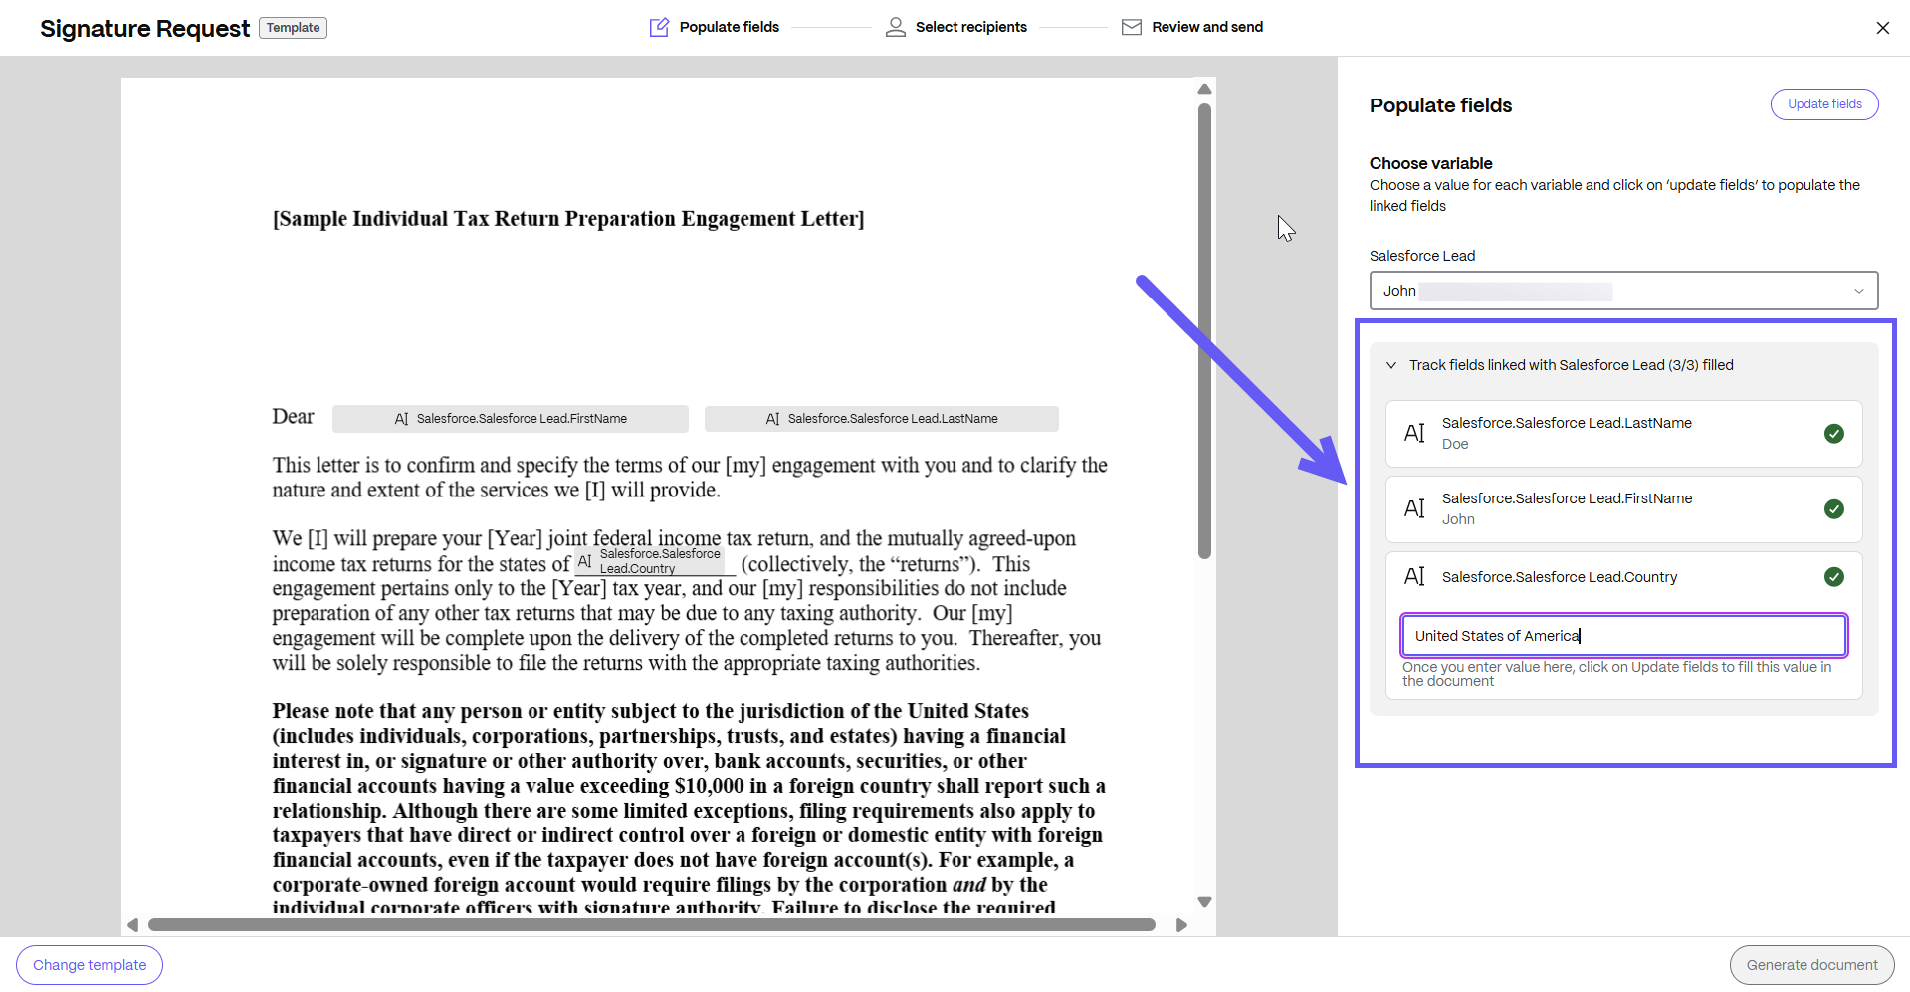Screen dimensions: 1910x992
Task: Click the FirstName text field icon
Action: click(x=1414, y=508)
